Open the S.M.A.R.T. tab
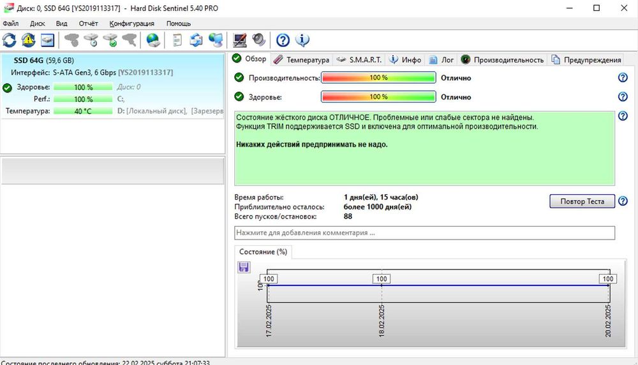 coord(359,60)
